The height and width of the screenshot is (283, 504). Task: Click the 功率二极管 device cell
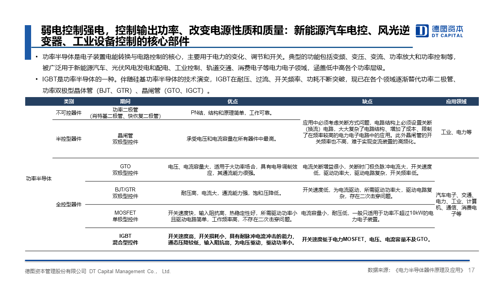tap(125, 113)
